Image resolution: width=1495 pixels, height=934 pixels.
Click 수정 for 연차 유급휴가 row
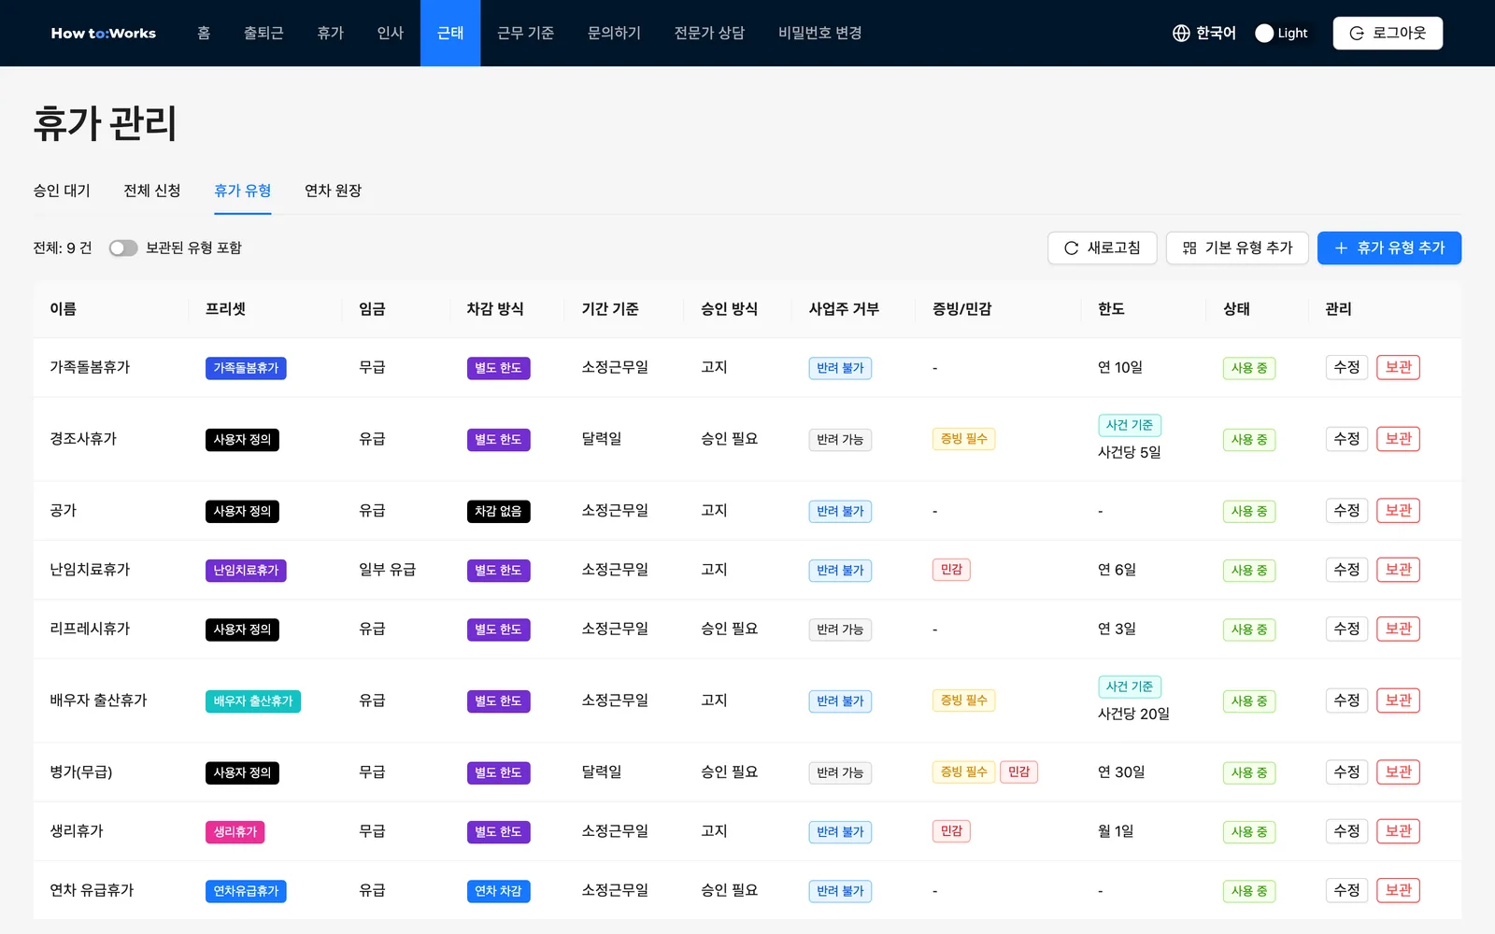1346,890
